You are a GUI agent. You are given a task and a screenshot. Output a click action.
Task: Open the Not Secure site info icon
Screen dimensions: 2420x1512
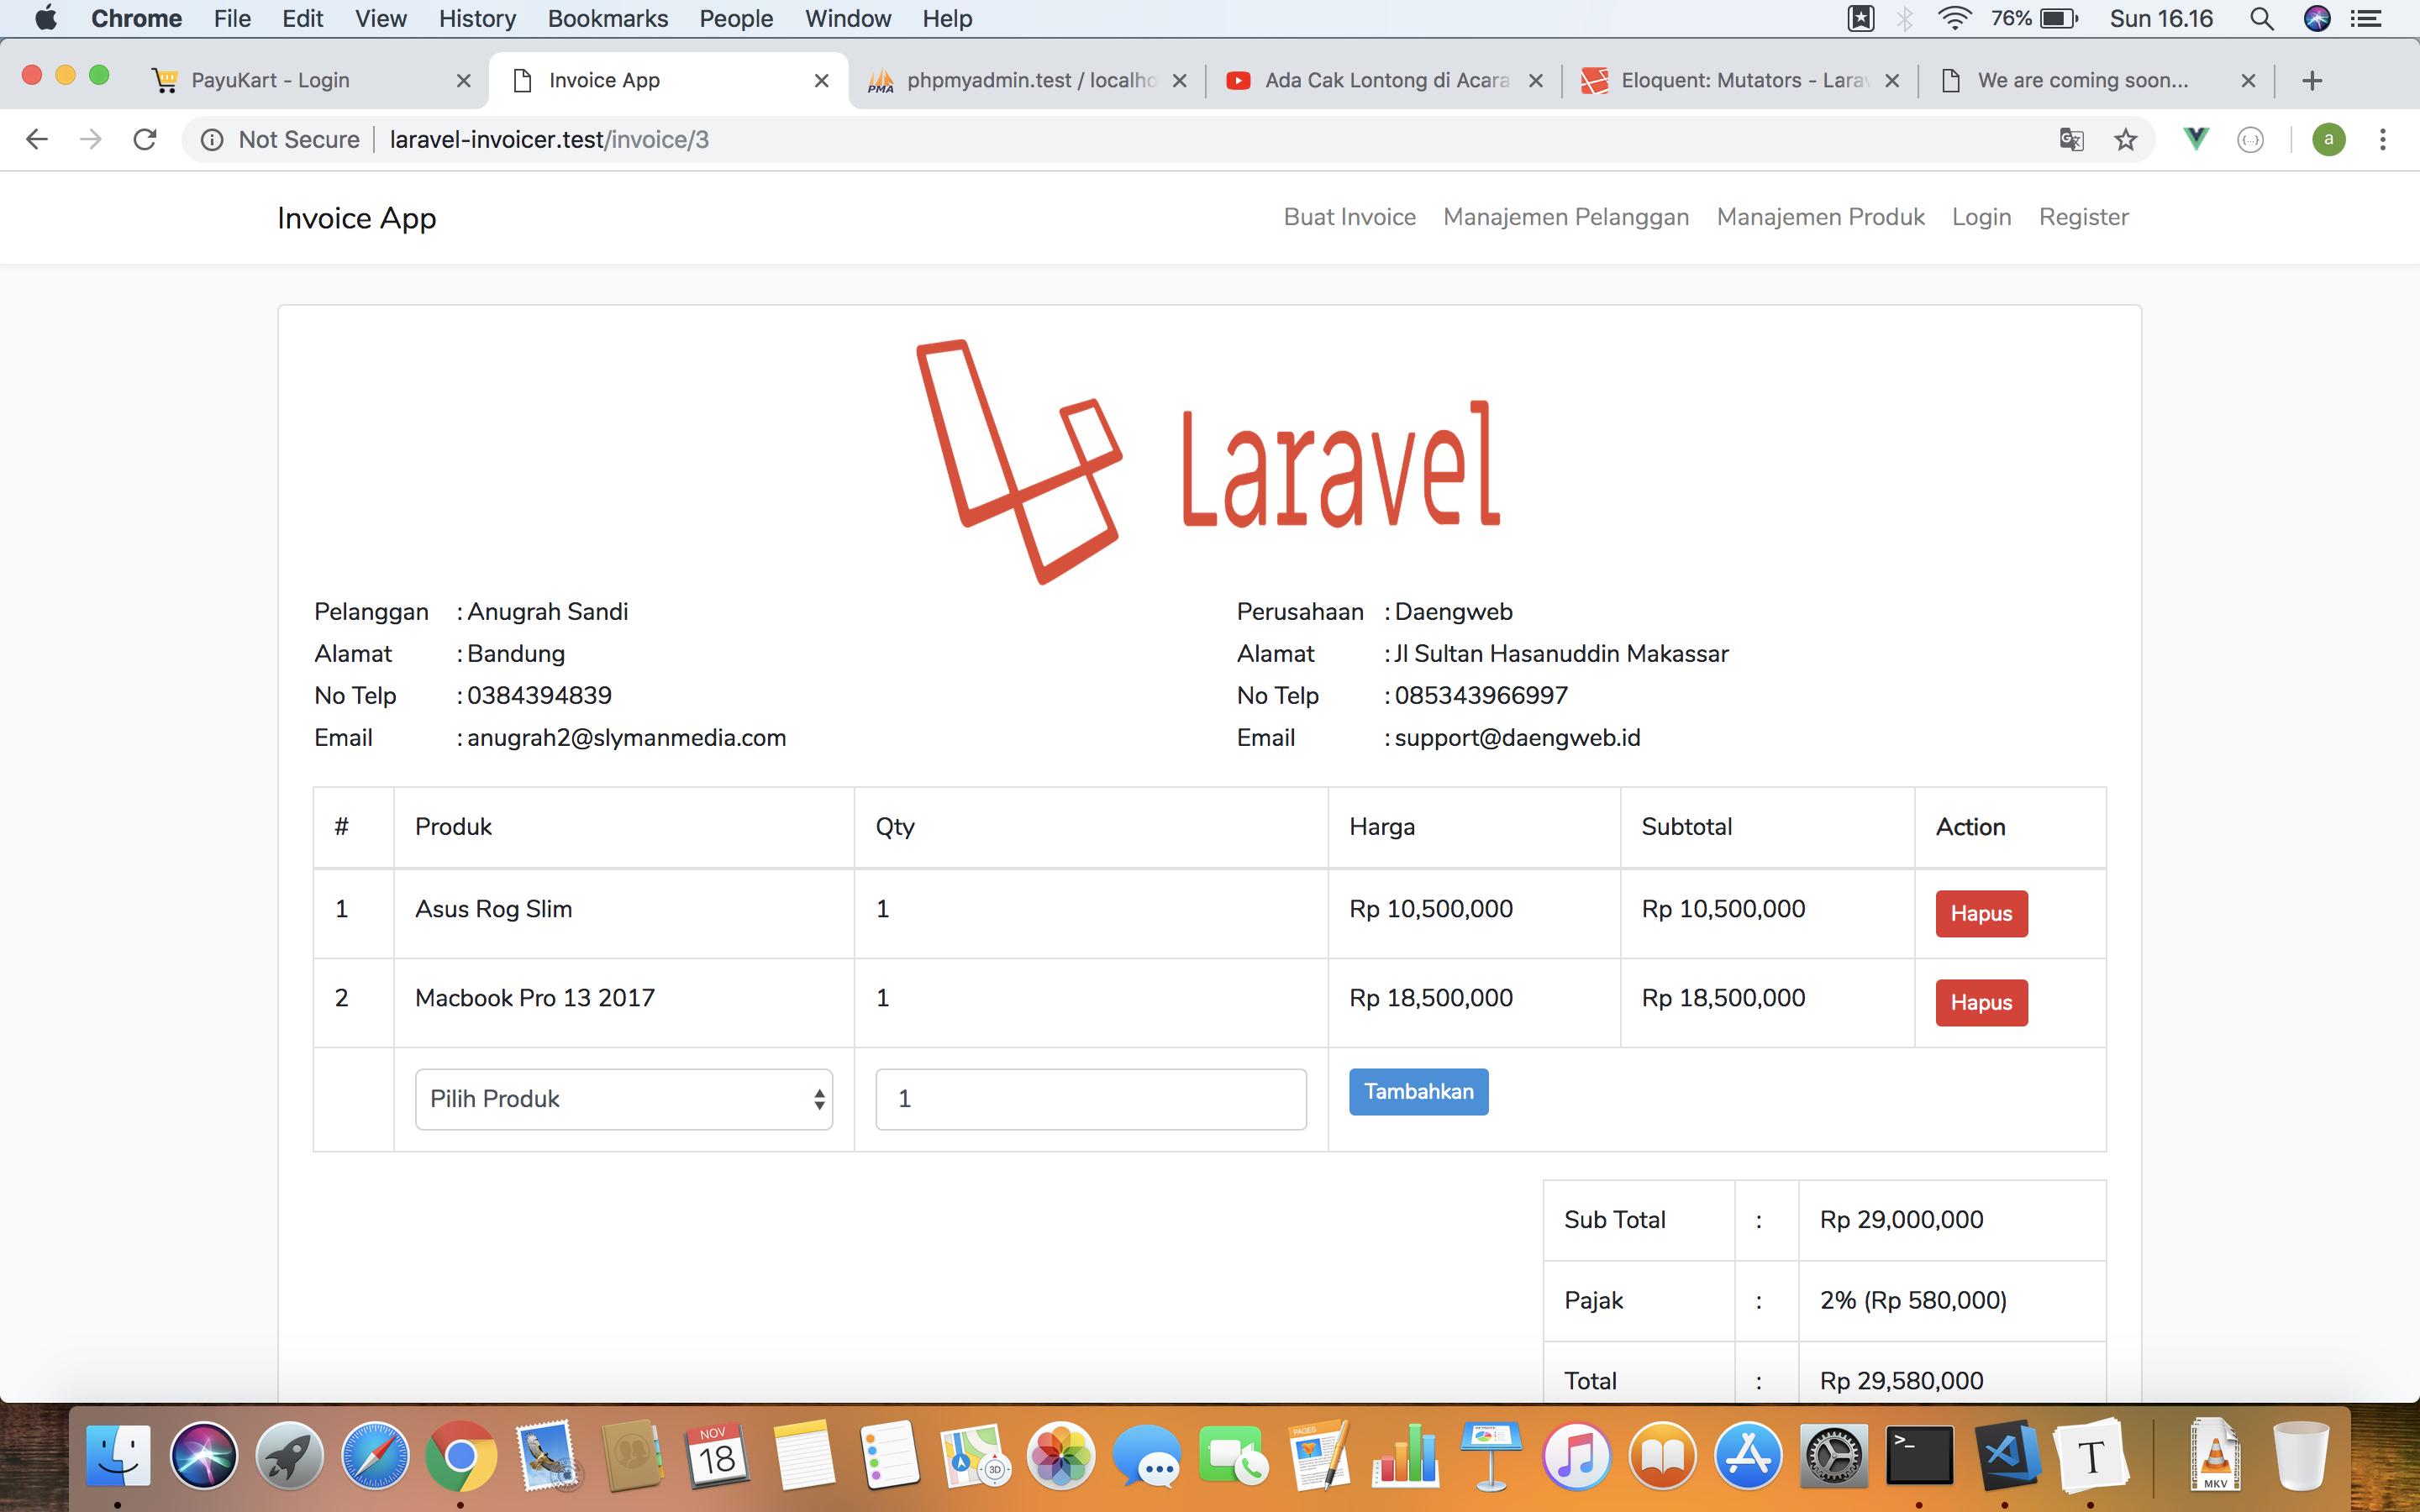tap(212, 140)
